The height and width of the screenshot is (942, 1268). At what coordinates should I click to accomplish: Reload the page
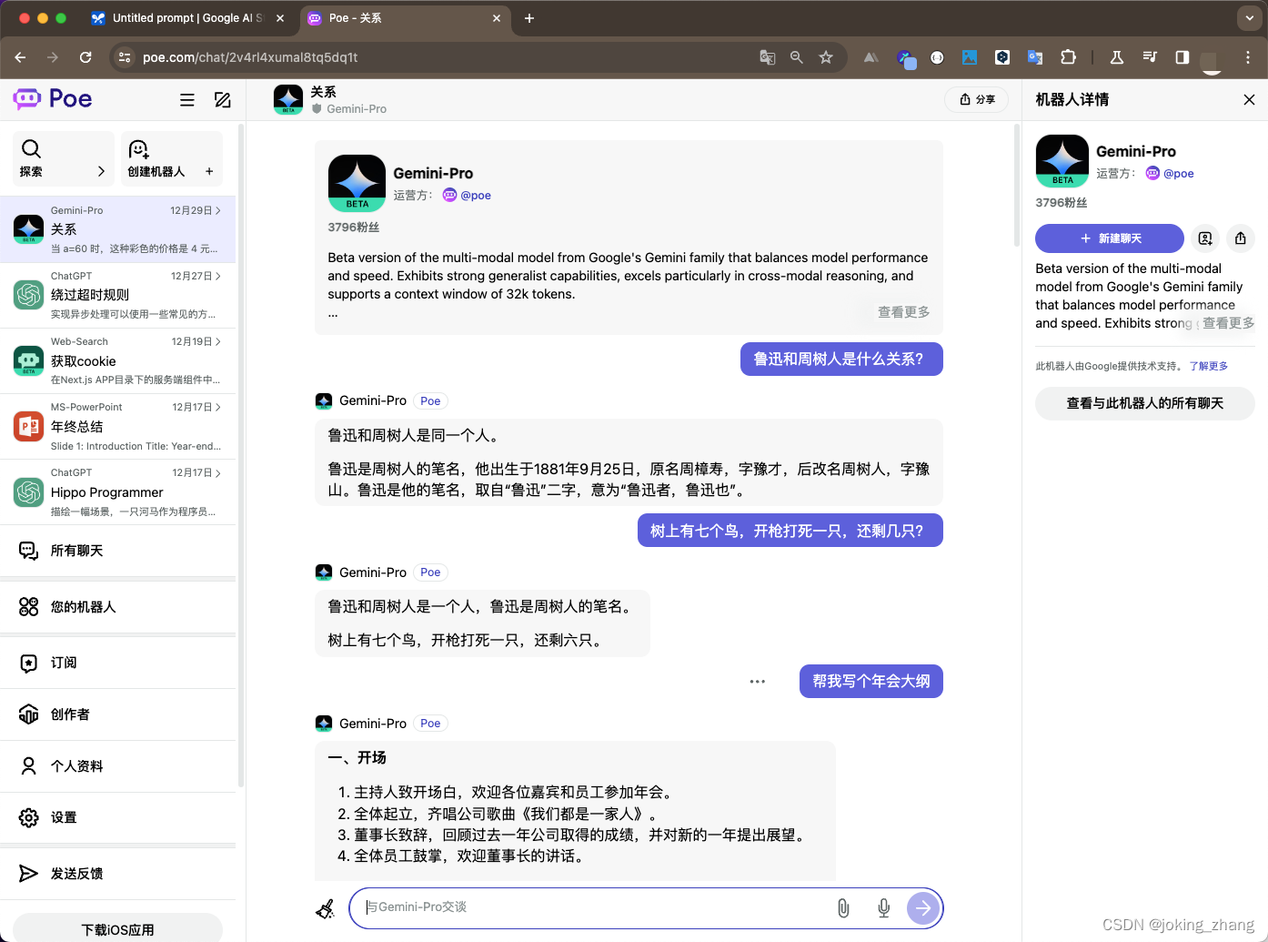[x=86, y=57]
